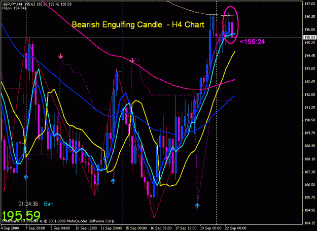Click the pink down arrow above 9 Sep 04:00
This screenshot has width=317, height=231.
(60, 56)
